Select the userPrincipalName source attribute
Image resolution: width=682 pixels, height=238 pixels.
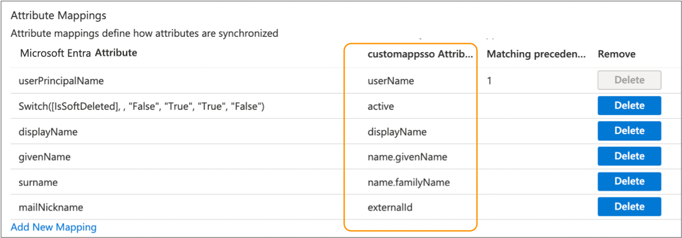point(61,81)
